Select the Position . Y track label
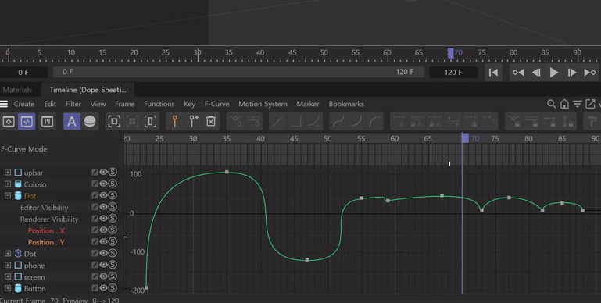601x303 pixels. (46, 242)
